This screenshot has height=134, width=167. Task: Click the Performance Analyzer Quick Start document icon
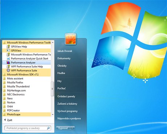[8, 59]
